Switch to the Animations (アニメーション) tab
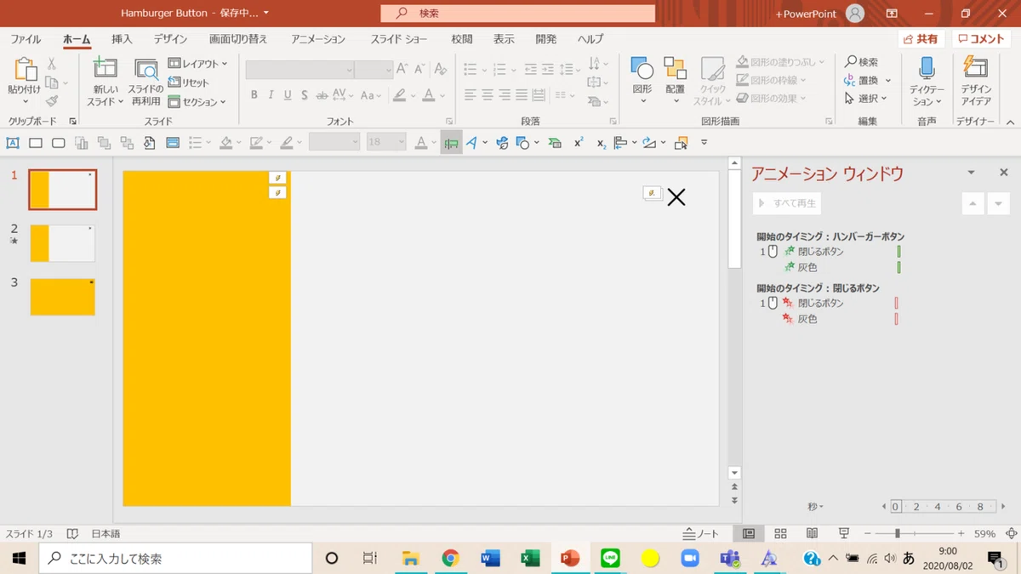 pos(318,39)
